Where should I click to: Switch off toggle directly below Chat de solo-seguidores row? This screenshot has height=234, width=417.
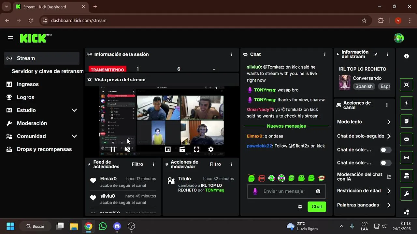[x=386, y=150]
